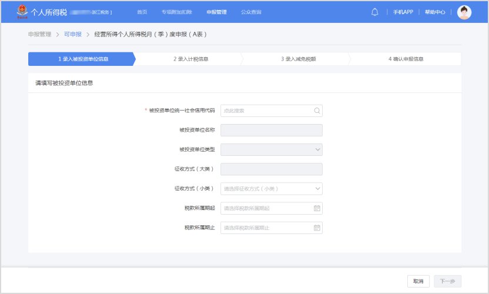Click the 手机APP link
This screenshot has height=294, width=489.
[x=403, y=12]
